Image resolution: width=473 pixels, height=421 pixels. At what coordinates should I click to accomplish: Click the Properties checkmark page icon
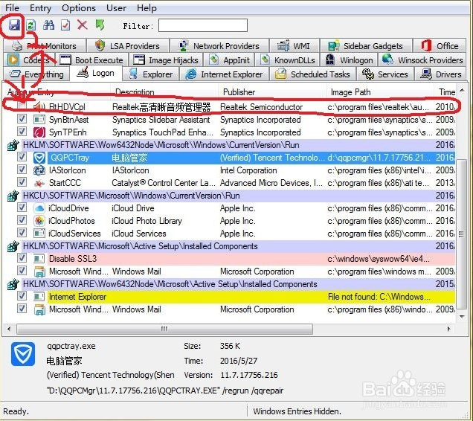65,25
